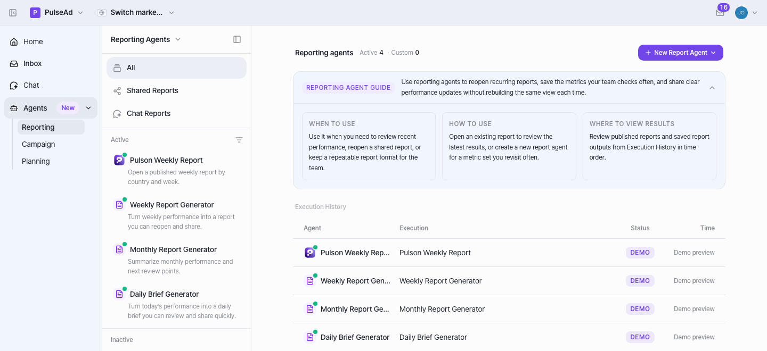Click the Execution column header
The image size is (767, 351).
(x=414, y=228)
